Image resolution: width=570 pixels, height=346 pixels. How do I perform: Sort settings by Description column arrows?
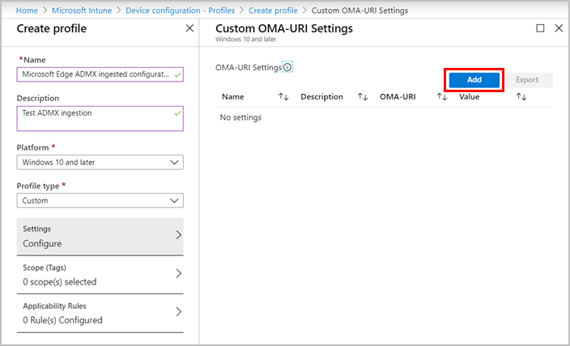(363, 97)
